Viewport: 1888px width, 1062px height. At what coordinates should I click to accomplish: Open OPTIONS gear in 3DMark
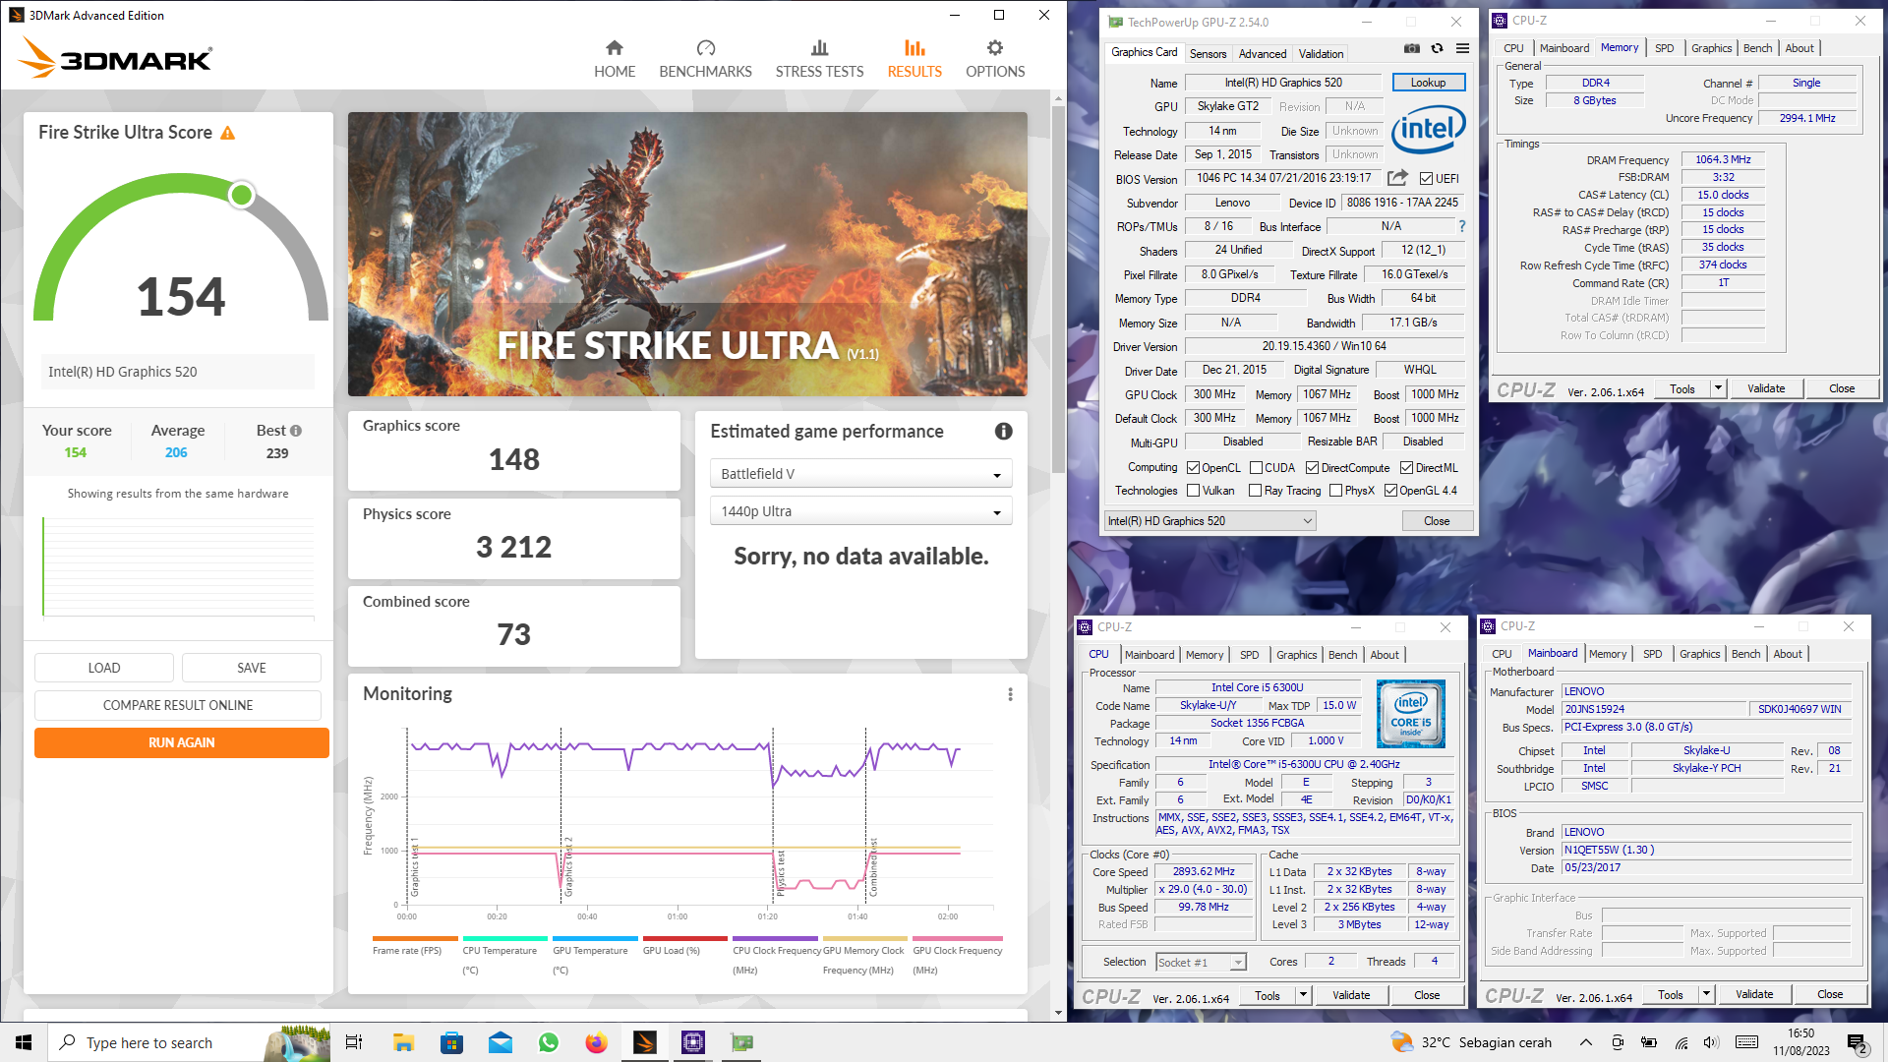coord(995,59)
